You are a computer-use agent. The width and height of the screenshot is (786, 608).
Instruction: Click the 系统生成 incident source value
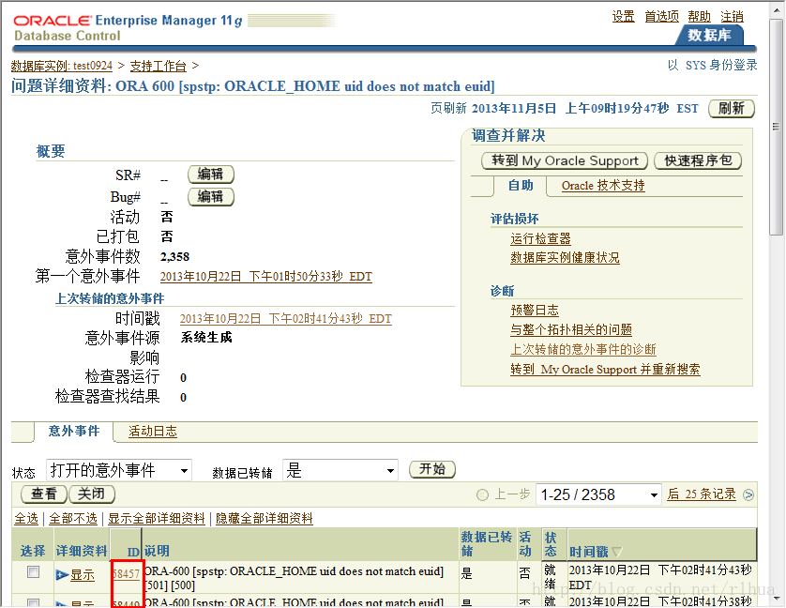[x=206, y=338]
